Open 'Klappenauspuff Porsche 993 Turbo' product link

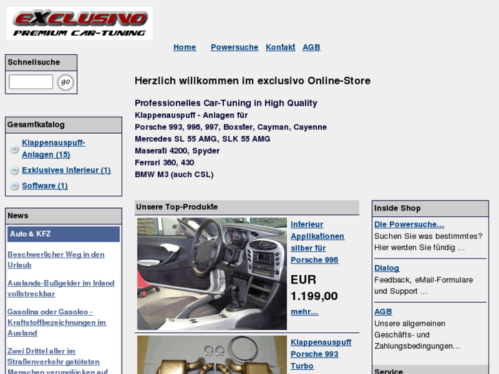click(321, 354)
